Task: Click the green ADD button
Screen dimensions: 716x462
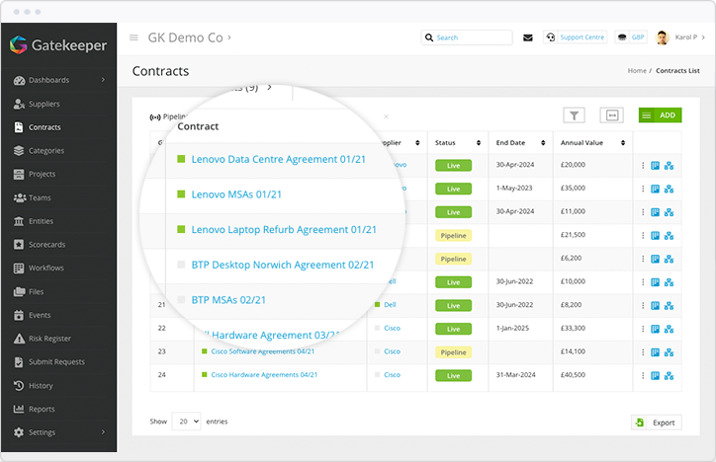Action: pyautogui.click(x=659, y=115)
